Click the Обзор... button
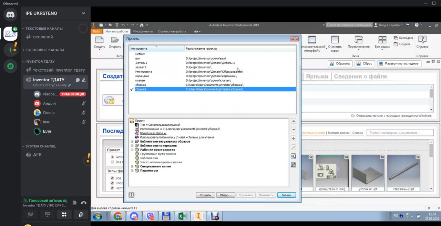Screen dimensions: 441x226 point(226,195)
